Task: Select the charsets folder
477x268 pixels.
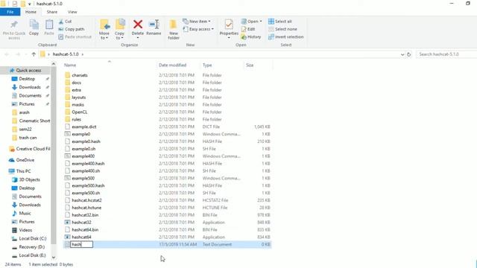Action: pyautogui.click(x=80, y=75)
